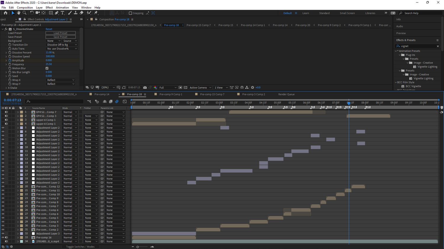Screen dimensions: 444x249
Task: Reset the S_DissolveShake effect
Action: pyautogui.click(x=49, y=29)
